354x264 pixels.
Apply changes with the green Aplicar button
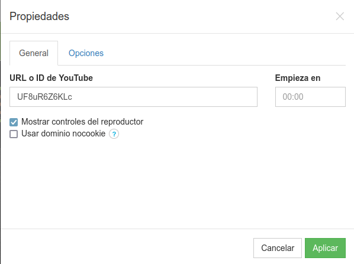coord(325,248)
